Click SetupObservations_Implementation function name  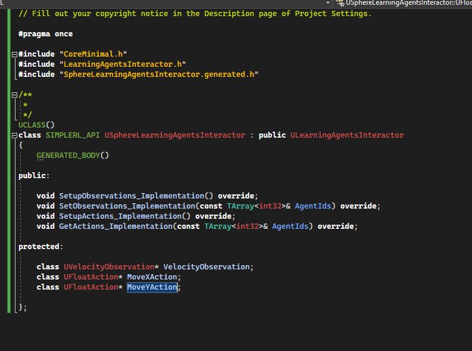132,196
